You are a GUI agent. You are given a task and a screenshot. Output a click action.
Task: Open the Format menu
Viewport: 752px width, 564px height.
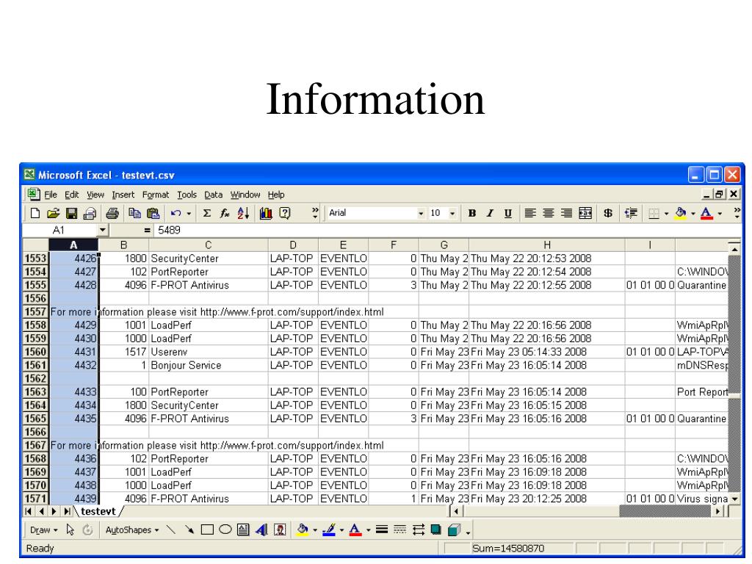click(156, 195)
